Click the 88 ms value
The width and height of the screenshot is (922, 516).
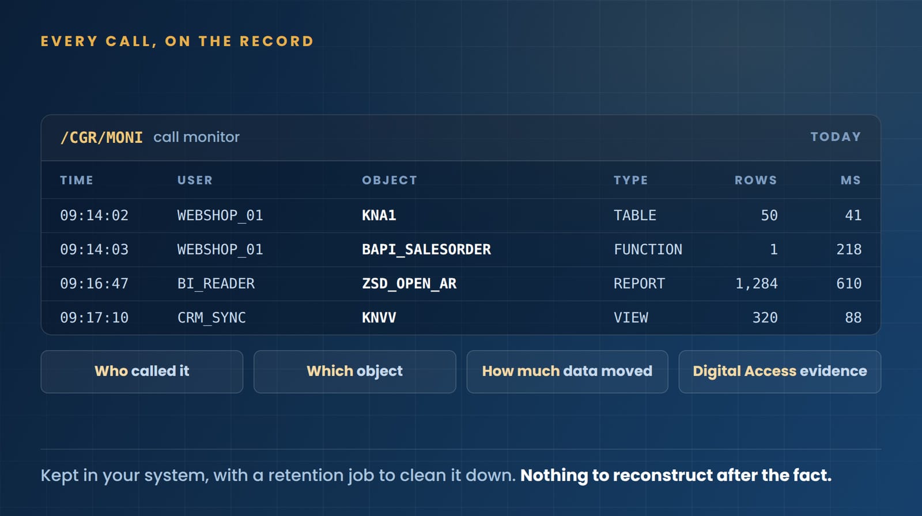coord(853,317)
